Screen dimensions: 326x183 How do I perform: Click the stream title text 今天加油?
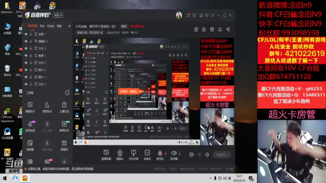(96, 26)
